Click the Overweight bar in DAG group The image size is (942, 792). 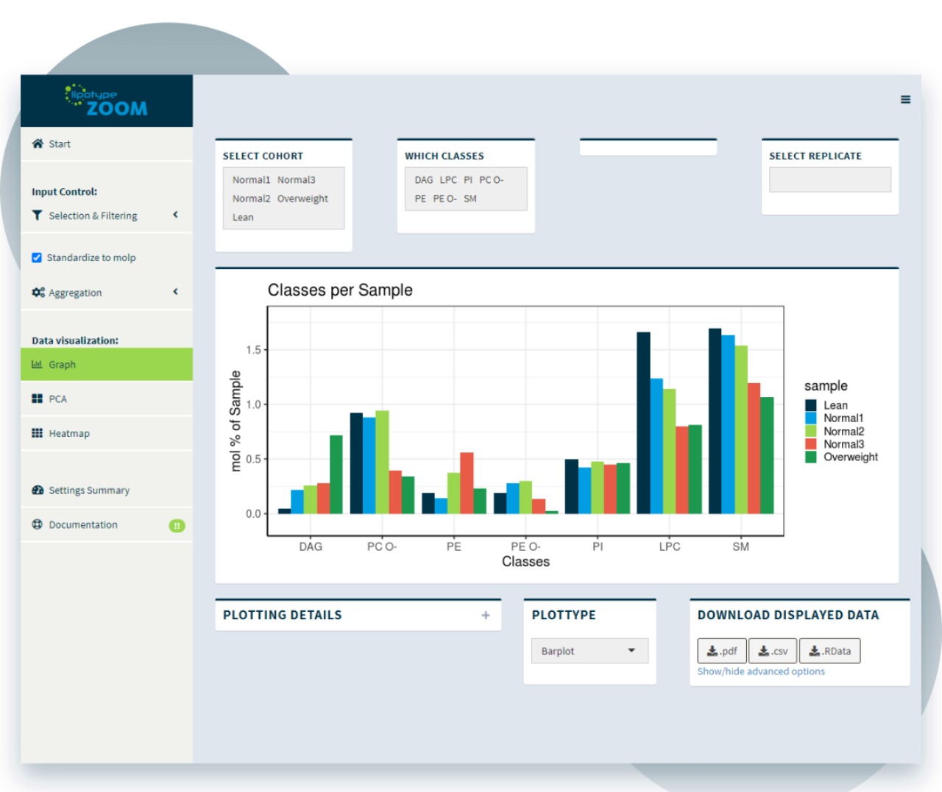(x=336, y=474)
